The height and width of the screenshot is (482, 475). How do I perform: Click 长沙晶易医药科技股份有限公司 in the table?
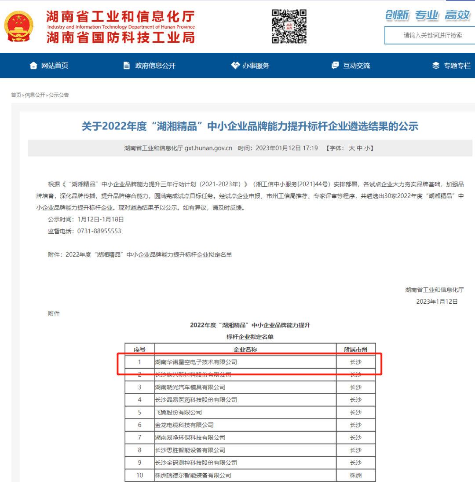click(196, 400)
